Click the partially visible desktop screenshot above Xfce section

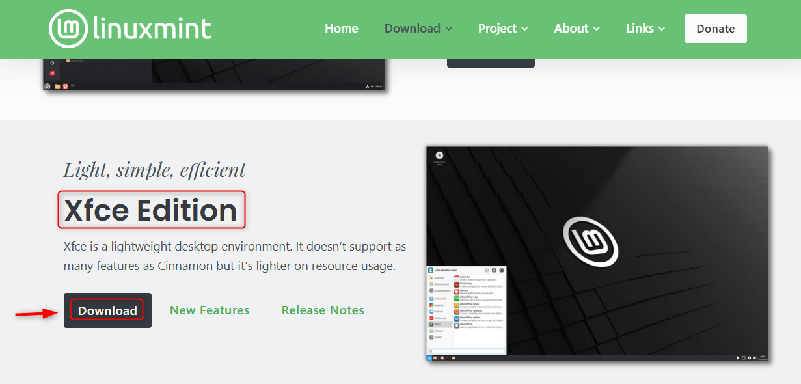(215, 74)
